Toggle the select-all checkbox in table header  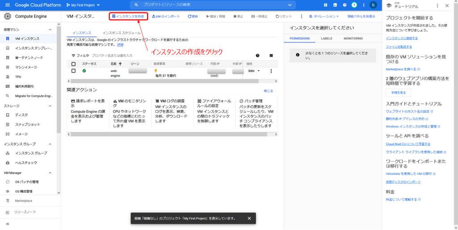pyautogui.click(x=74, y=64)
